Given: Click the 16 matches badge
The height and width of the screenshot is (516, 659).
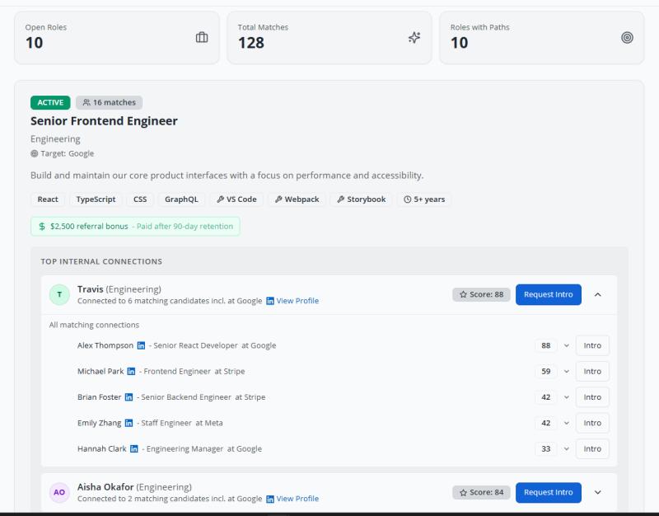Looking at the screenshot, I should coord(109,103).
